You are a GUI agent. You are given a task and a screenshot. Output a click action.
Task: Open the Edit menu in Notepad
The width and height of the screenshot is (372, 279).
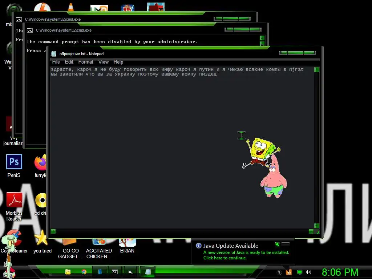click(69, 62)
